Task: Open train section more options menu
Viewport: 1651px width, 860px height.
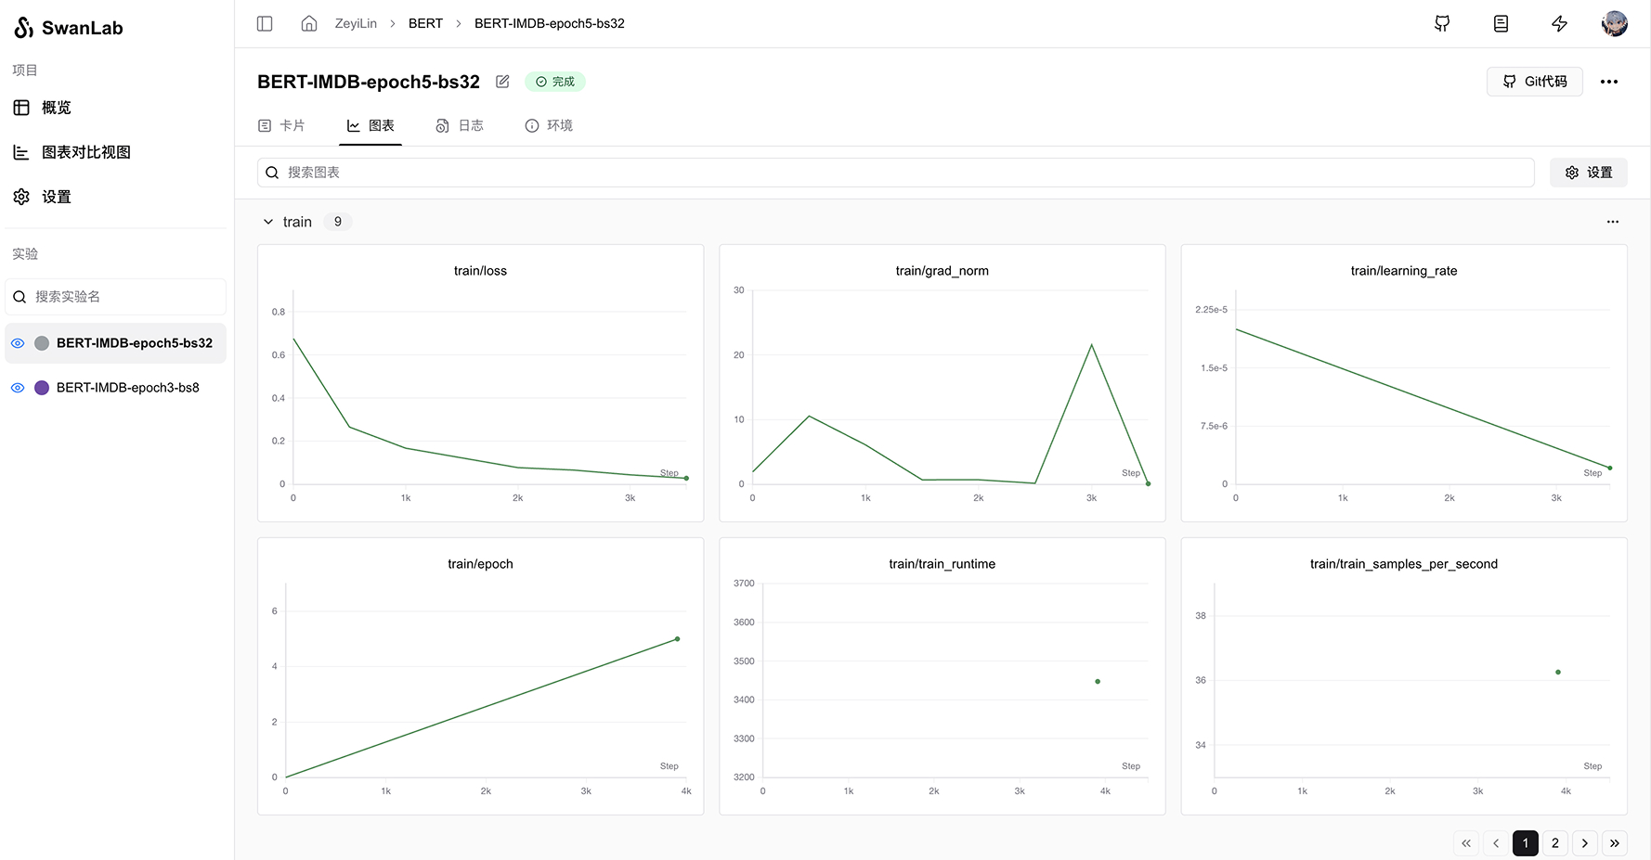Action: point(1612,222)
